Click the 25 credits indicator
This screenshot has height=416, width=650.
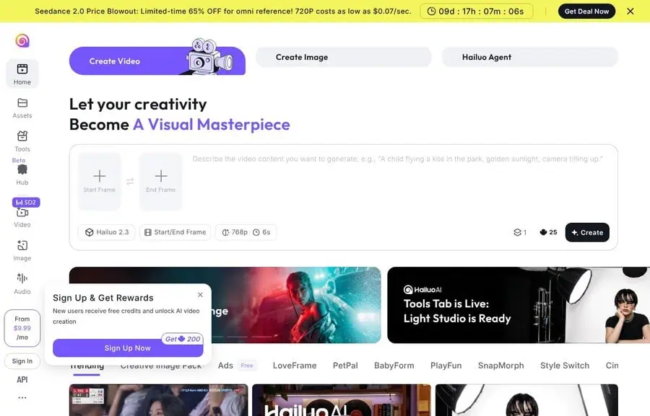[548, 232]
